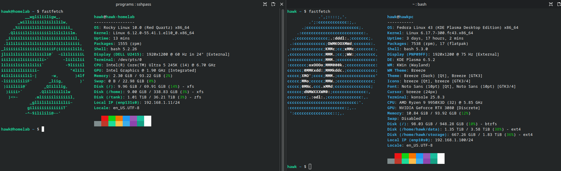Click the 'Kernel: Linux 6.12.0-55.41.1.el10_0' line

point(144,33)
